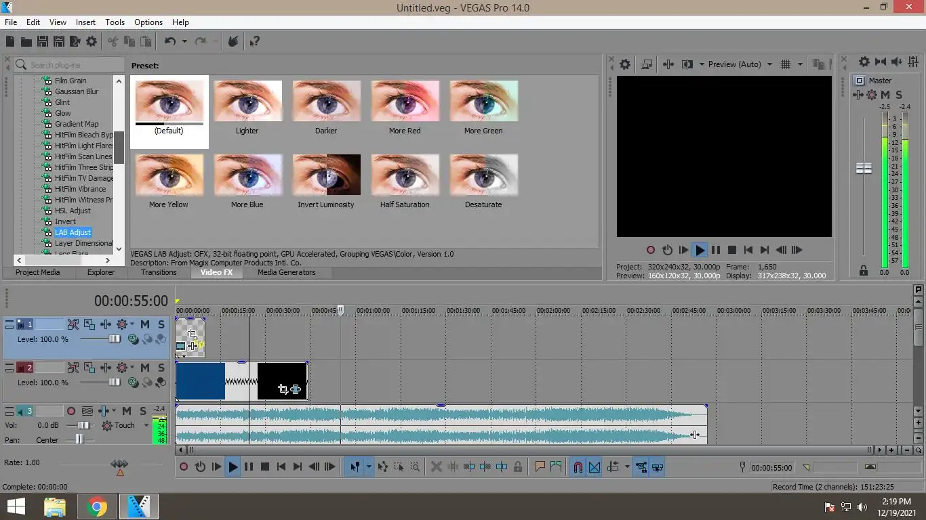Toggle the Master fader channel lock

click(864, 270)
